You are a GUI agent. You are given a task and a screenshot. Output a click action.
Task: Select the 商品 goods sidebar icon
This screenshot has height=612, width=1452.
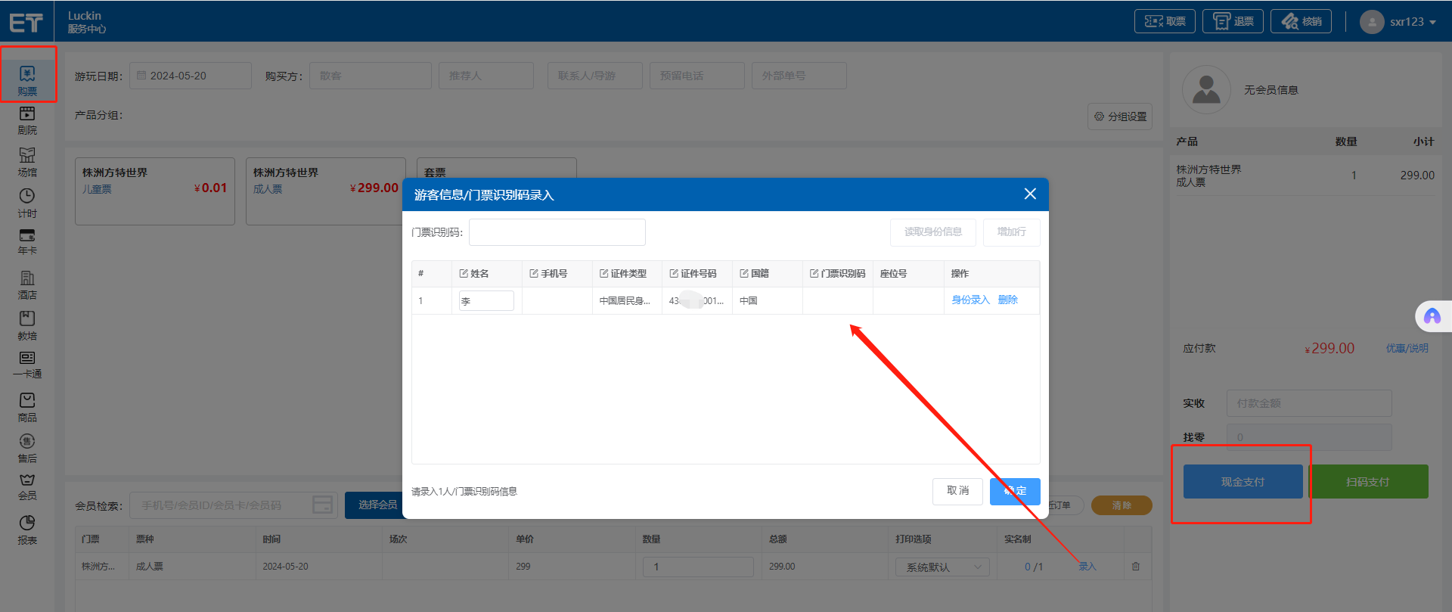click(27, 407)
